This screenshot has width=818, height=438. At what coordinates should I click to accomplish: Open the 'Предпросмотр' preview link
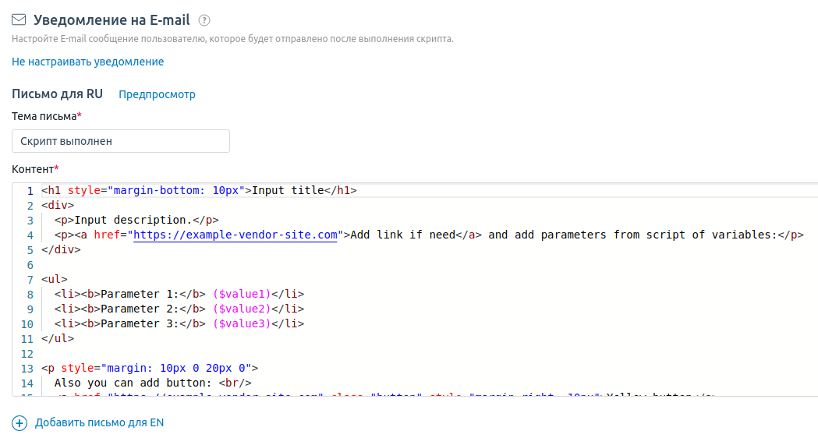tap(157, 94)
